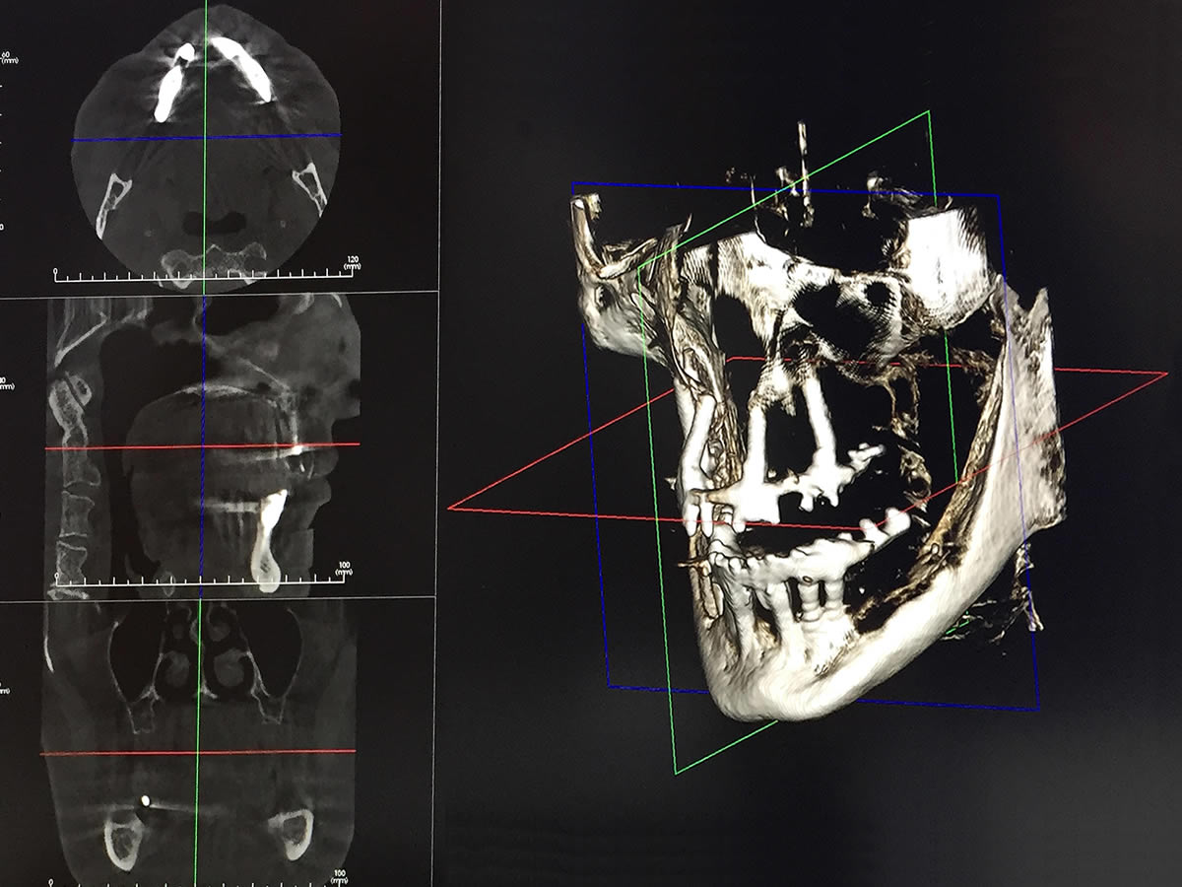1182x887 pixels.
Task: Click the bright metal spot in coronal view
Action: tap(145, 801)
